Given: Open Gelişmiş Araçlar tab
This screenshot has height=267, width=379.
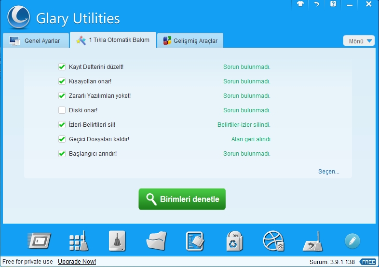Looking at the screenshot, I should [190, 40].
